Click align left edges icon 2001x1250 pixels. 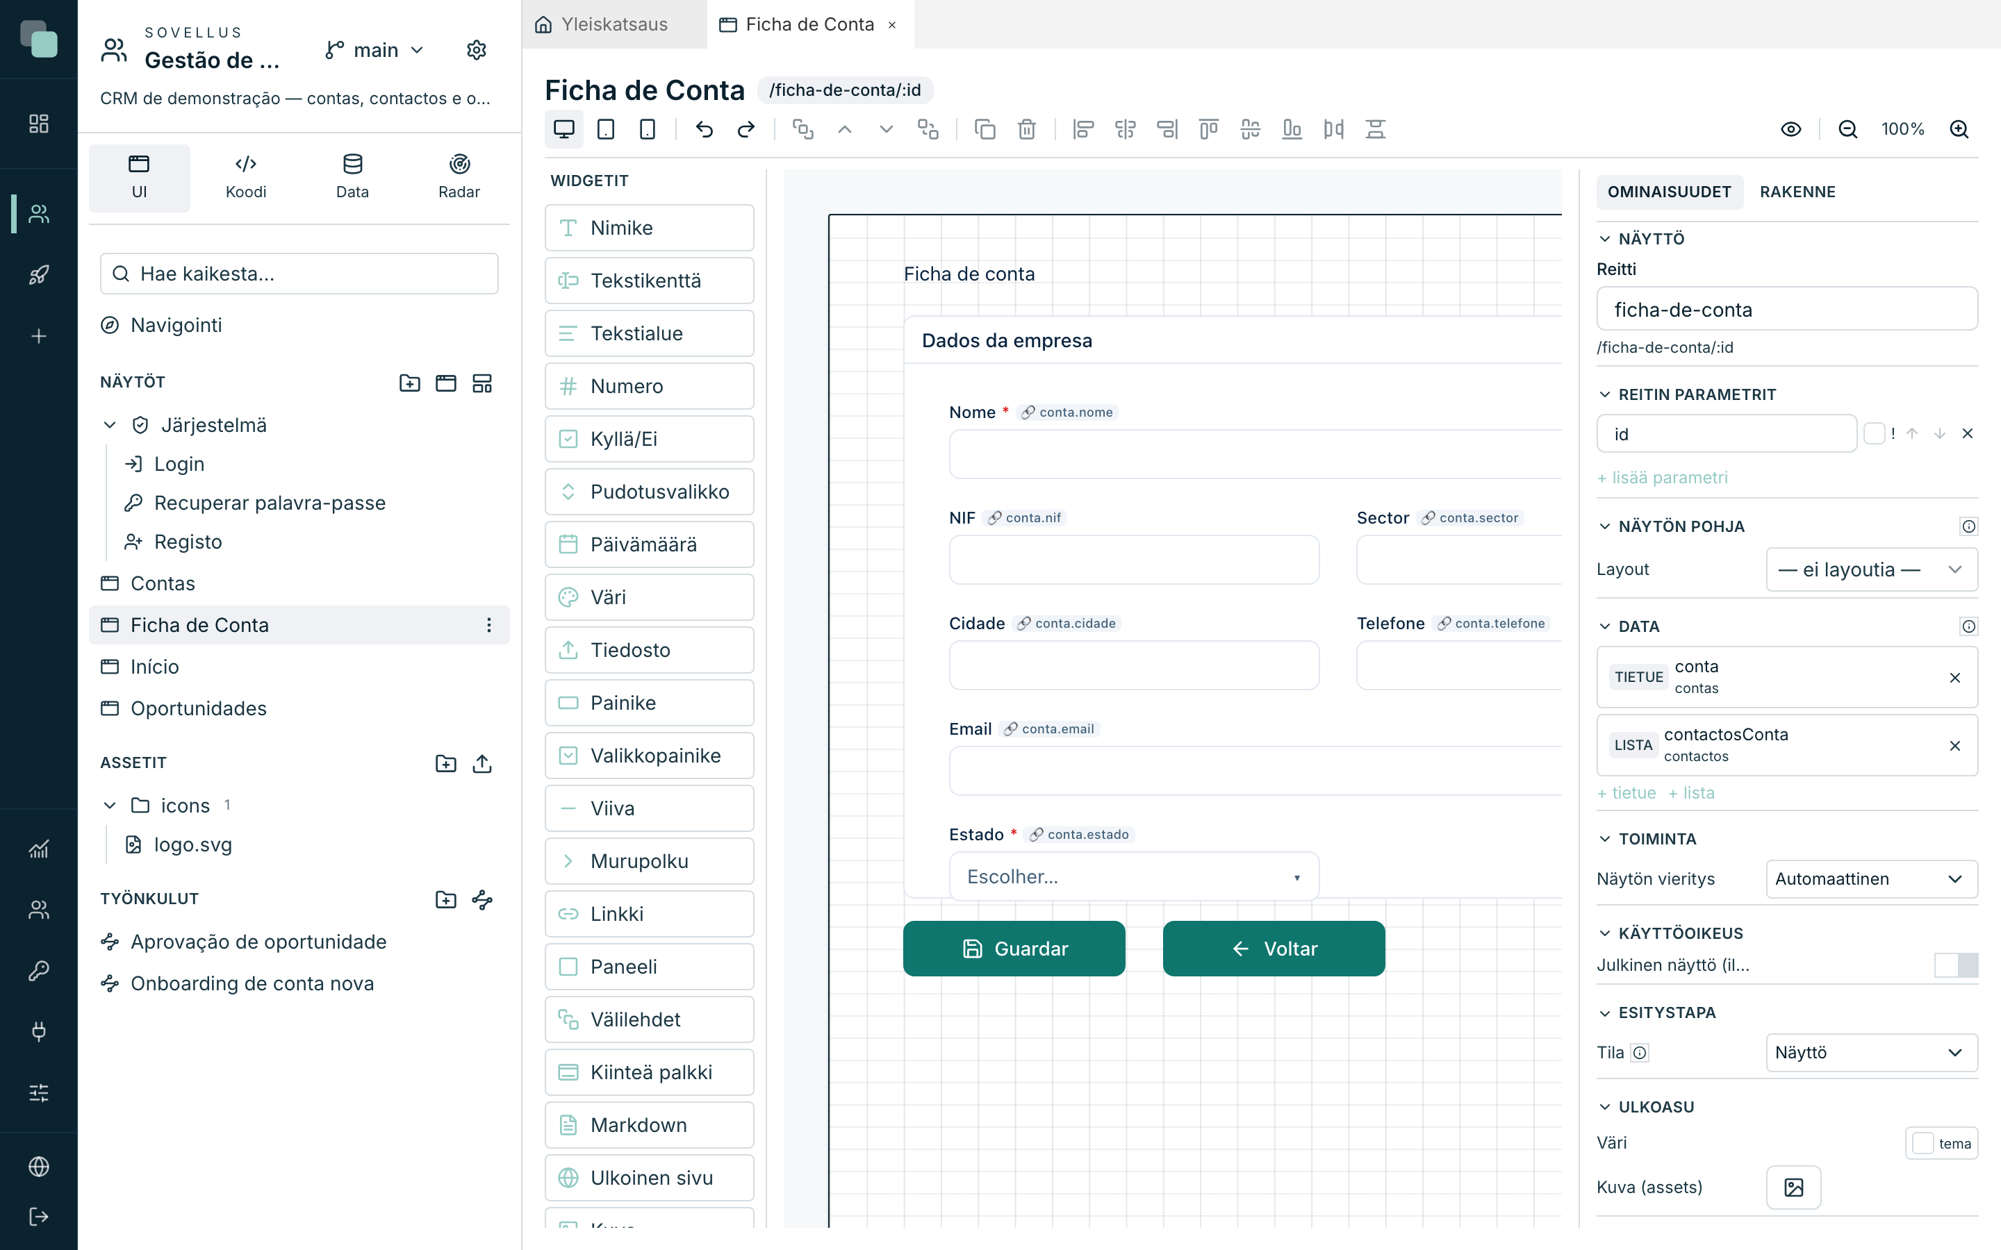(1083, 129)
